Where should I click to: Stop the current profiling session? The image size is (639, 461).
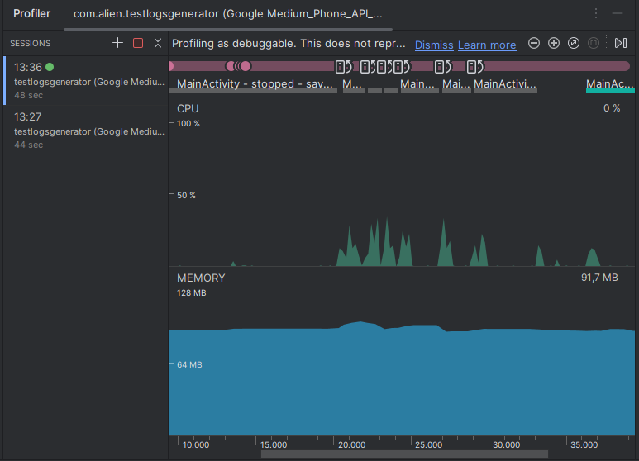tap(138, 43)
